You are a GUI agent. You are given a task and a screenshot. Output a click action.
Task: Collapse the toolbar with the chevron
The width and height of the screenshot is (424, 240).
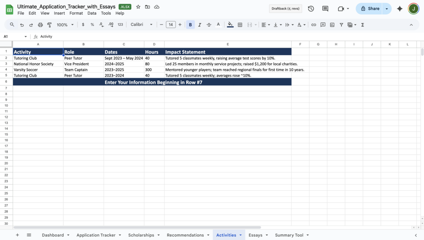pyautogui.click(x=411, y=24)
